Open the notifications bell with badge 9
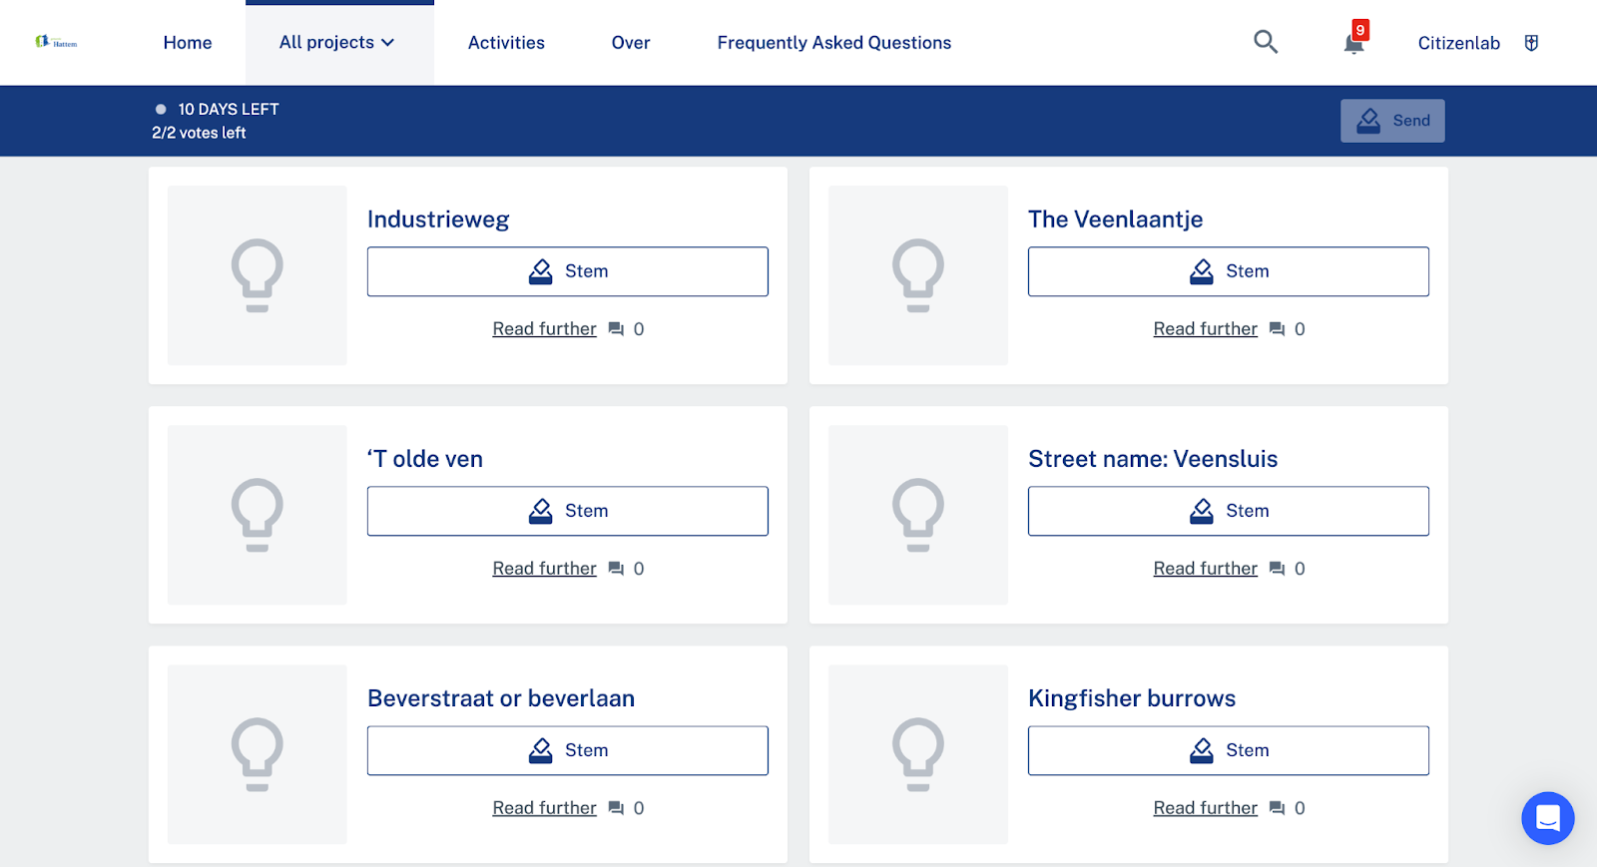 [x=1353, y=43]
